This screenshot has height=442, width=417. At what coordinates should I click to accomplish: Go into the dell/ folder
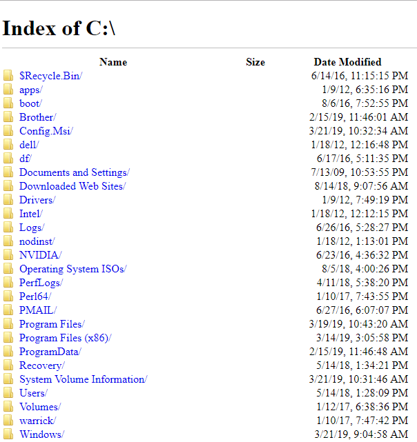(x=29, y=145)
